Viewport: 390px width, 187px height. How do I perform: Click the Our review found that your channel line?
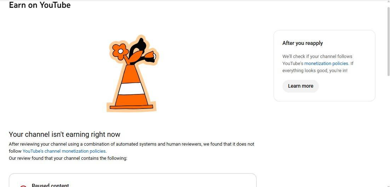coord(68,158)
